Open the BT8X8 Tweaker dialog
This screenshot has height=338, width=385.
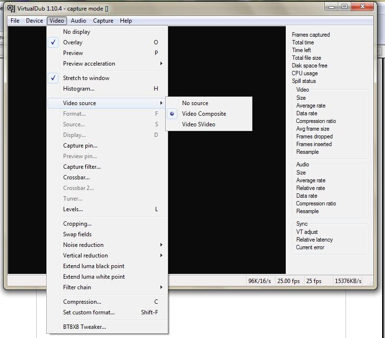tap(107, 326)
